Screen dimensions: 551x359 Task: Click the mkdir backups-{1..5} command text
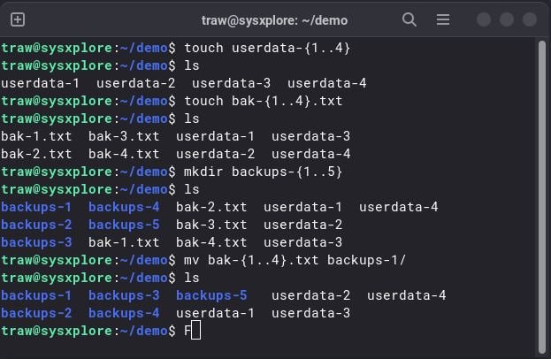[x=263, y=172]
